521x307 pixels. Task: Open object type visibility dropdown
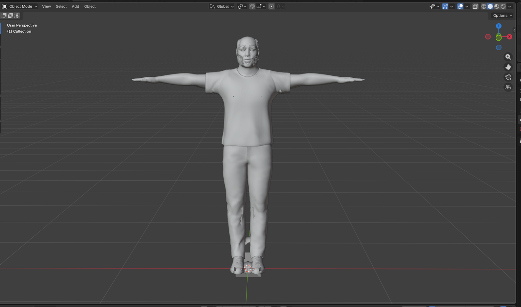[x=435, y=6]
